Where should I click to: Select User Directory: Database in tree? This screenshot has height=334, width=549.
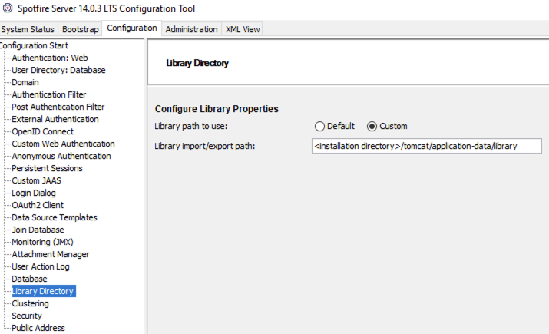click(x=58, y=70)
